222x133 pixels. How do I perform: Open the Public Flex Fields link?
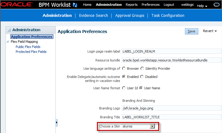coord(28,47)
